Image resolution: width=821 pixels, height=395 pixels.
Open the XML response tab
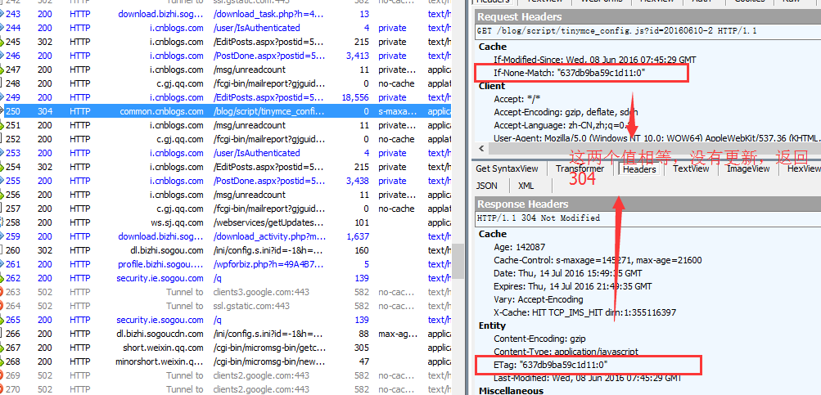point(526,186)
